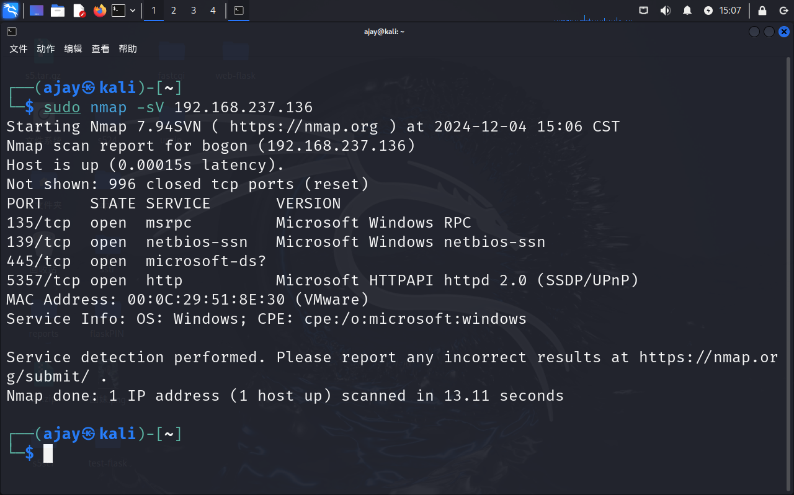Open the 动作 menu
794x495 pixels.
(46, 49)
